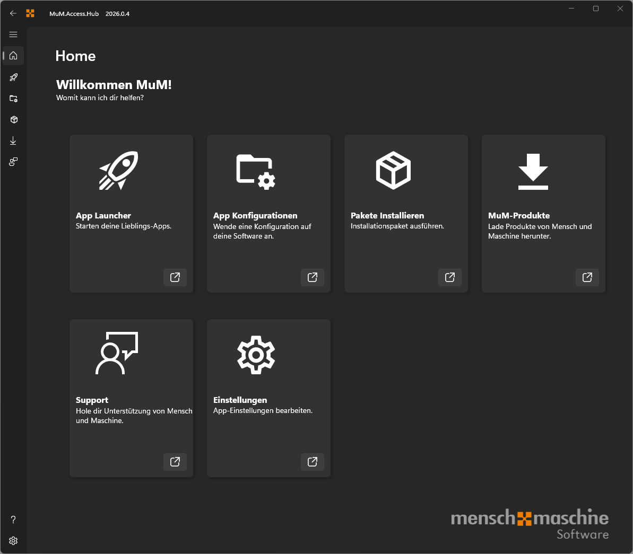Expand the hamburger navigation menu
The height and width of the screenshot is (554, 633).
tap(14, 34)
